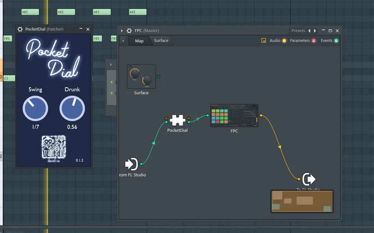
Task: Click the 0.1.2 version number
Action: point(80,160)
